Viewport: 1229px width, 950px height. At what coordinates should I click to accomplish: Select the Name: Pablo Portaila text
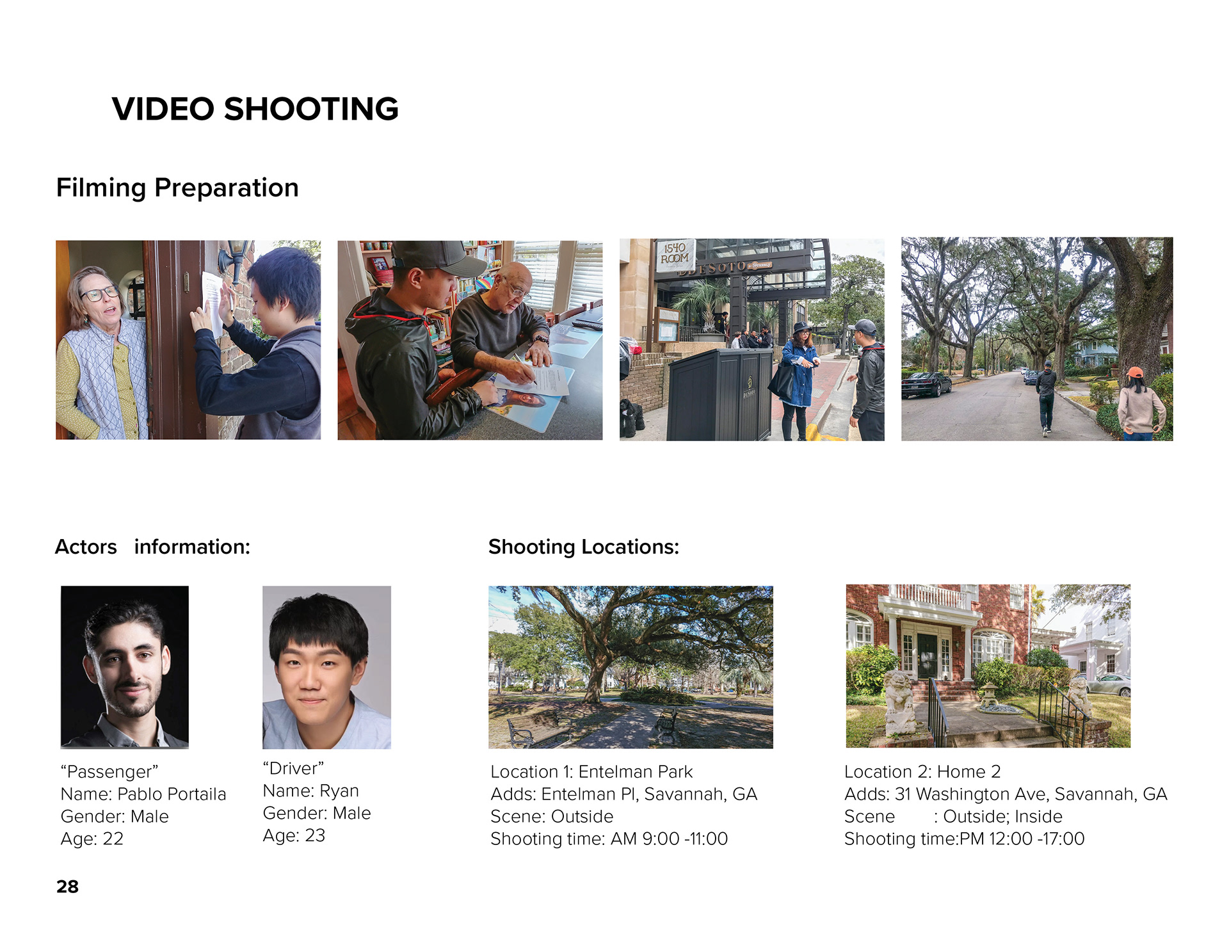pyautogui.click(x=143, y=794)
